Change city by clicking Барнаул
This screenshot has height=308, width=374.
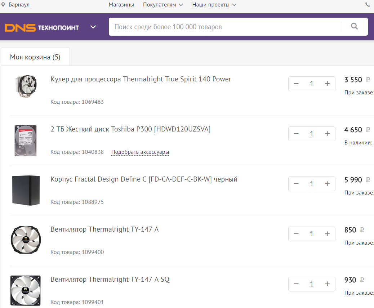(x=19, y=5)
